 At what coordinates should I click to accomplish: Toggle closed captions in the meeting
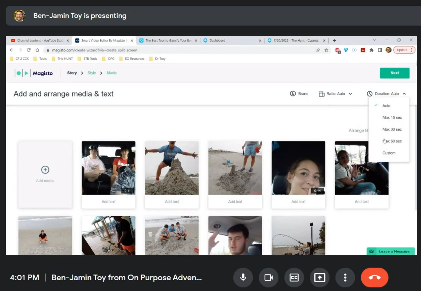pyautogui.click(x=294, y=278)
